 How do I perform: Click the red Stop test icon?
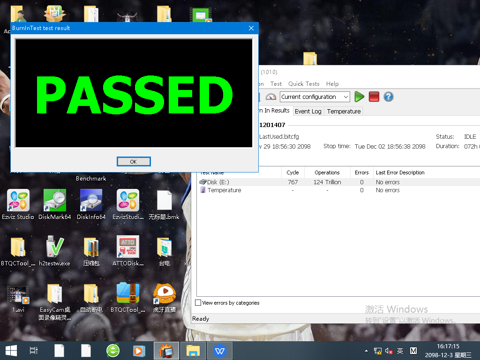click(x=374, y=97)
